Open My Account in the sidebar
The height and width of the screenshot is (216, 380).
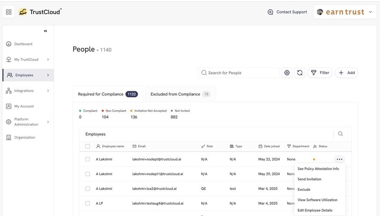(24, 106)
